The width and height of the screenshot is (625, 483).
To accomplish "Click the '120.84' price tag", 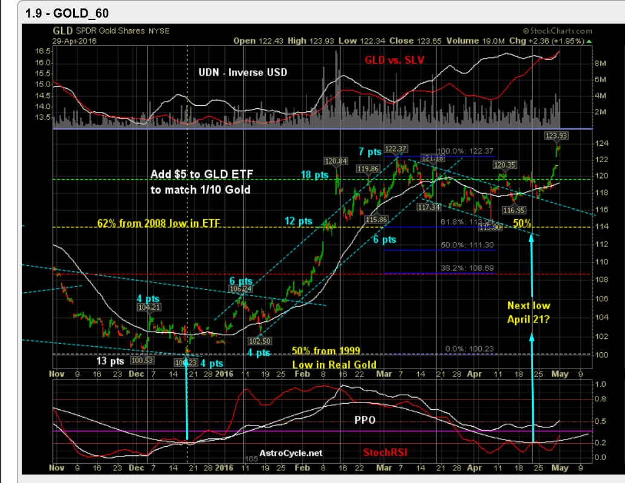I will [x=335, y=161].
